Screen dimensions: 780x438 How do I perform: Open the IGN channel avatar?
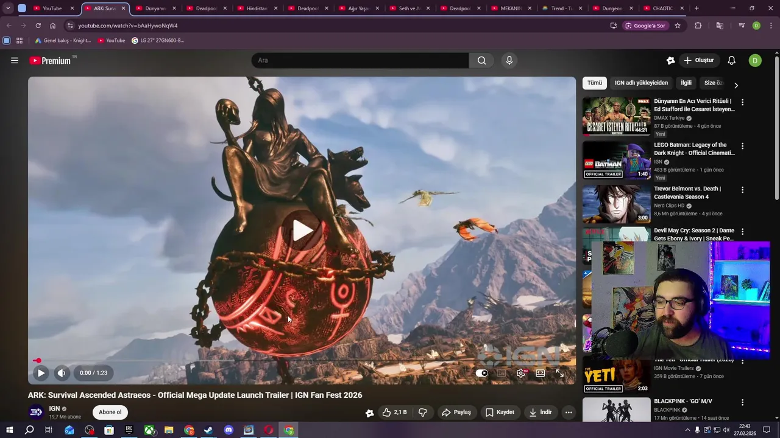coord(36,412)
